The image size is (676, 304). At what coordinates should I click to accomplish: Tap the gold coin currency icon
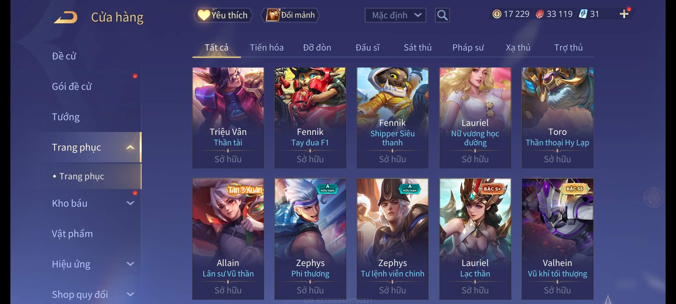click(x=497, y=14)
